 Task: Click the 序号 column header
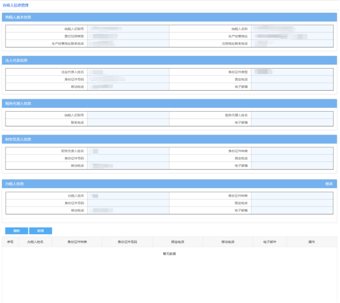click(x=10, y=242)
